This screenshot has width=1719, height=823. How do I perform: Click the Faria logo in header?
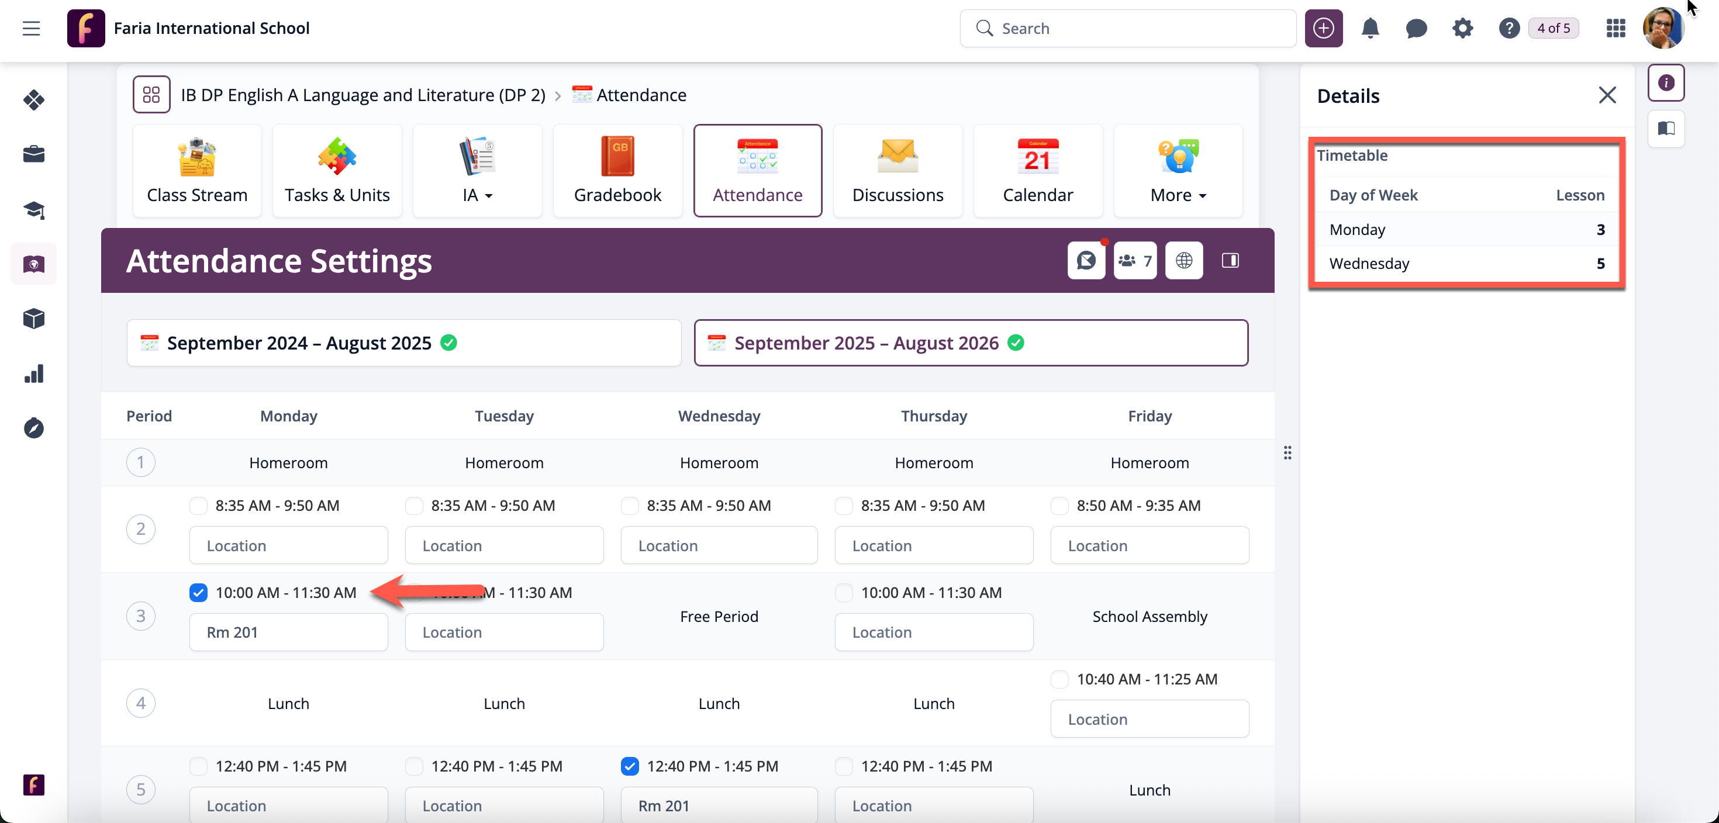86,28
